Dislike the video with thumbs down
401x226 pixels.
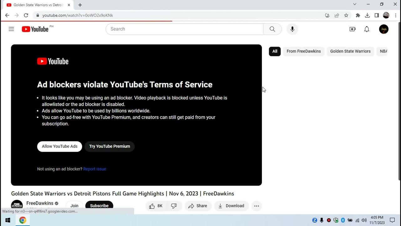(x=174, y=206)
